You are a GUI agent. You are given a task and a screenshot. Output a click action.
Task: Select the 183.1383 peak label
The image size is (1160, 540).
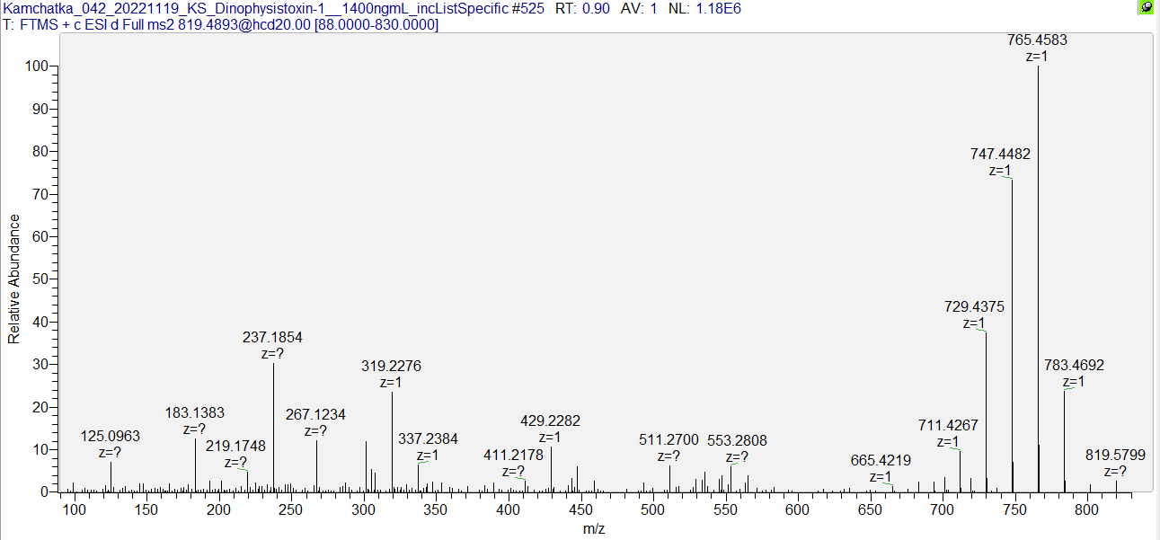(195, 413)
